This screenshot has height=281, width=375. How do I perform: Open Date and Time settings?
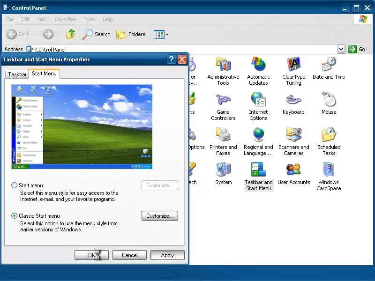click(329, 68)
